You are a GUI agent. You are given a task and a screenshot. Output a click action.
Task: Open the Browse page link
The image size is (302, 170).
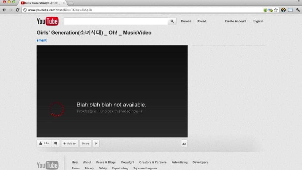186,21
